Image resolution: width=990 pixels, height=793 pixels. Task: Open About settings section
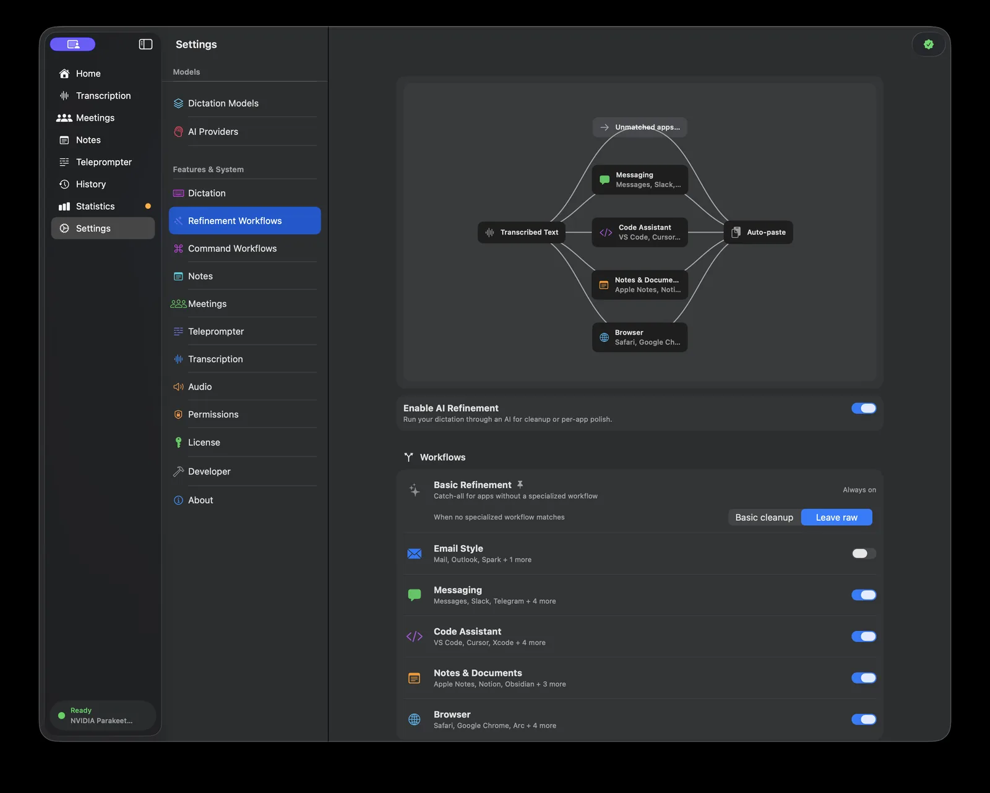tap(244, 500)
